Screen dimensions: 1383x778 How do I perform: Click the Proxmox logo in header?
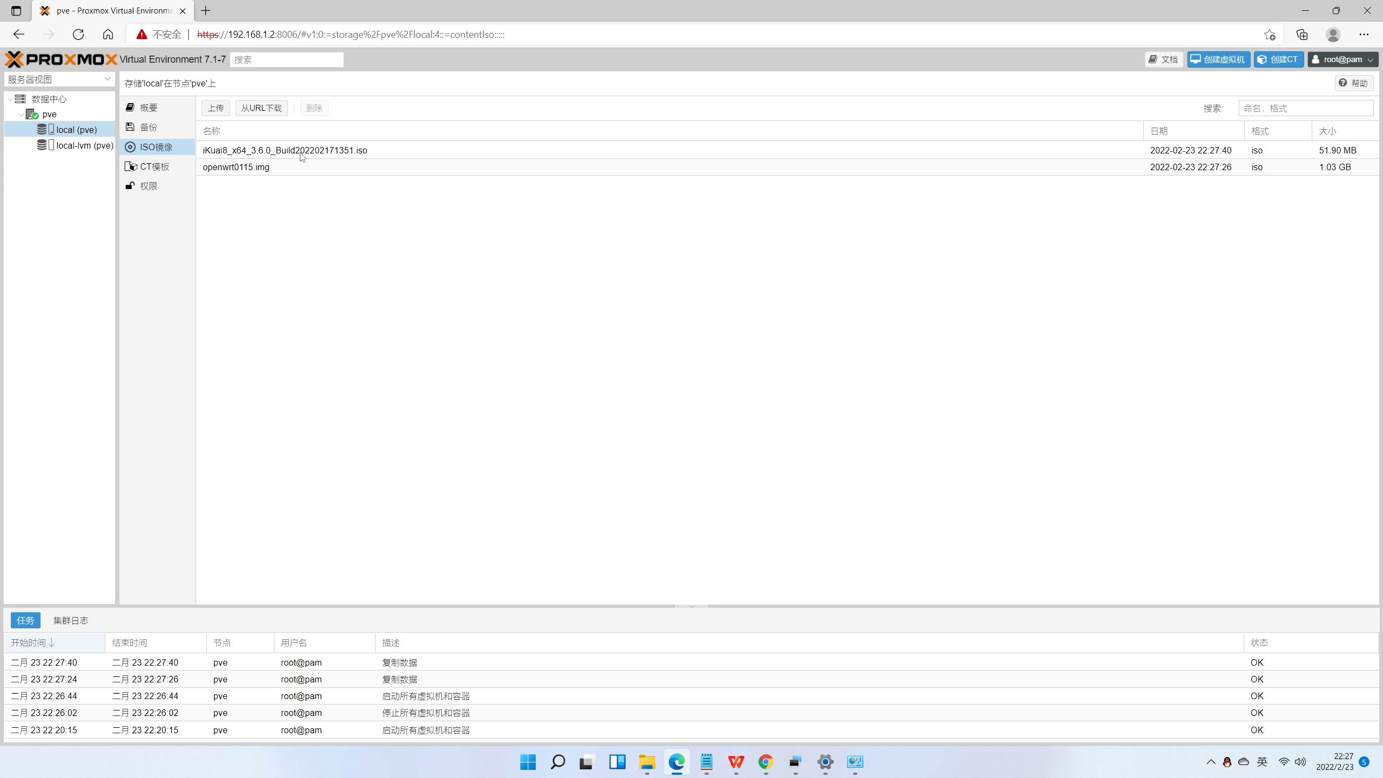coord(61,59)
